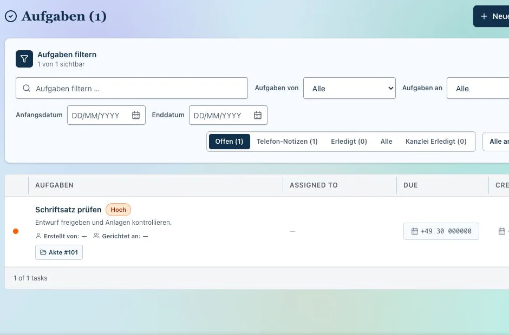The width and height of the screenshot is (509, 335).
Task: Click the Hoch priority badge
Action: (x=118, y=210)
